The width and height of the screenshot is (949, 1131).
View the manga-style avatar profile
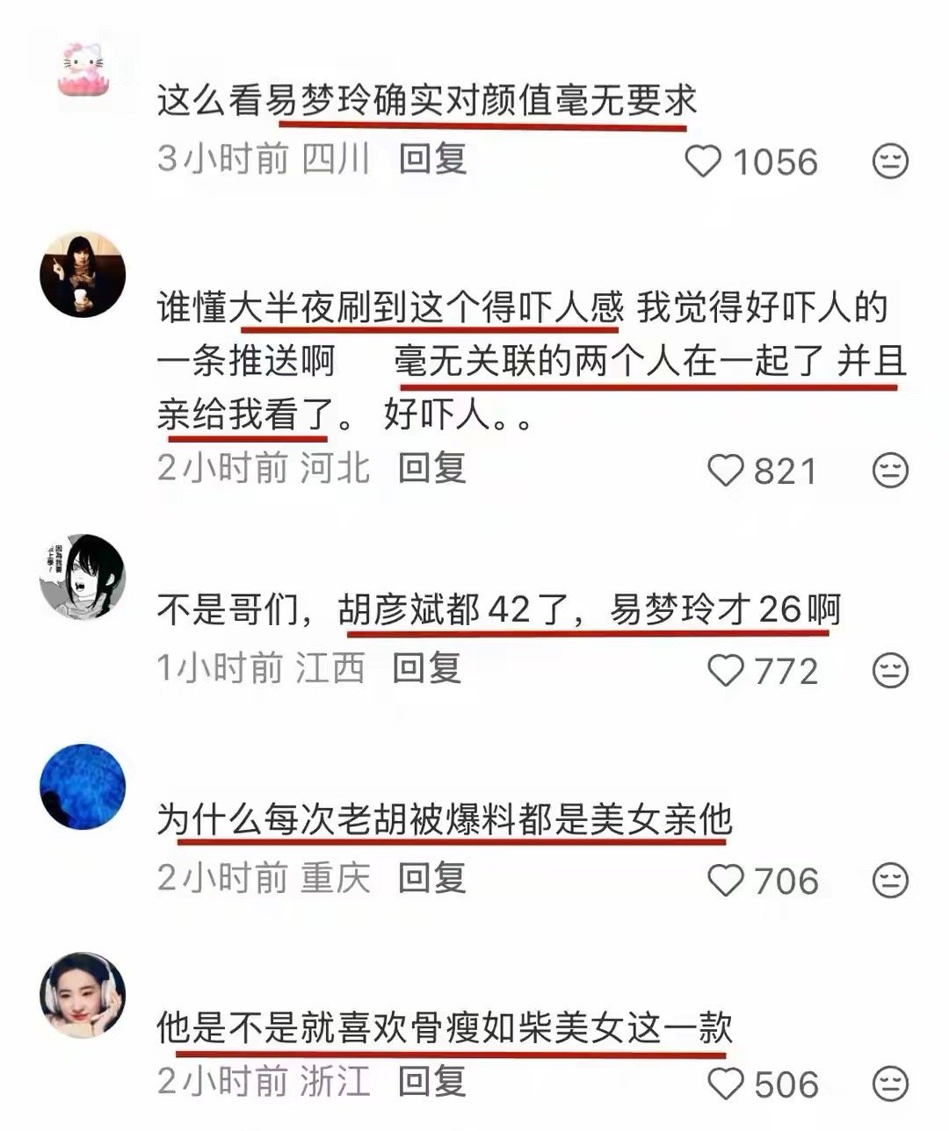click(83, 576)
